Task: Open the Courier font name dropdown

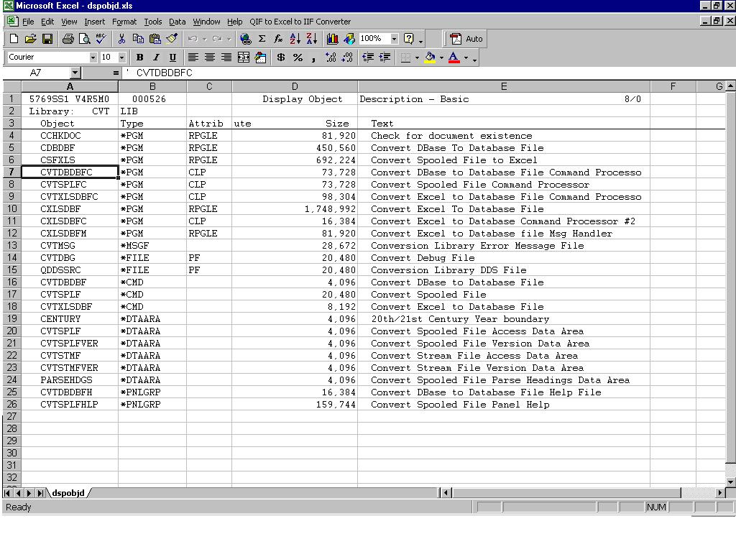Action: 93,57
